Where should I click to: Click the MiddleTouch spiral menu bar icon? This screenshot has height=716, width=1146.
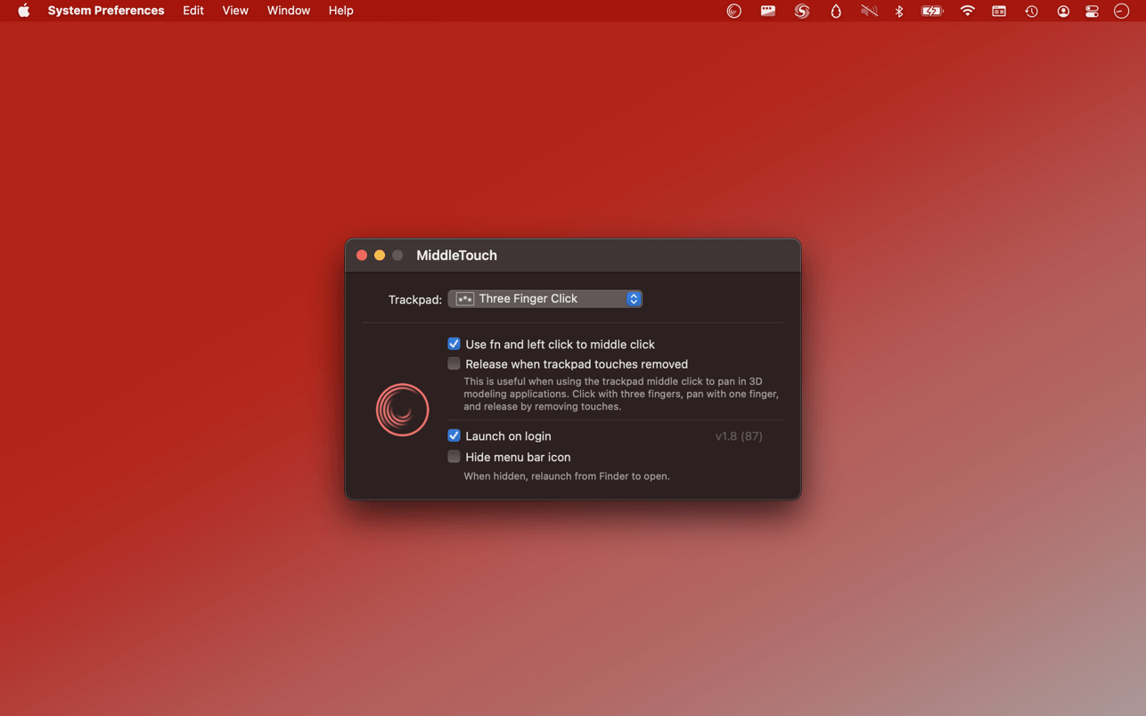coord(733,11)
